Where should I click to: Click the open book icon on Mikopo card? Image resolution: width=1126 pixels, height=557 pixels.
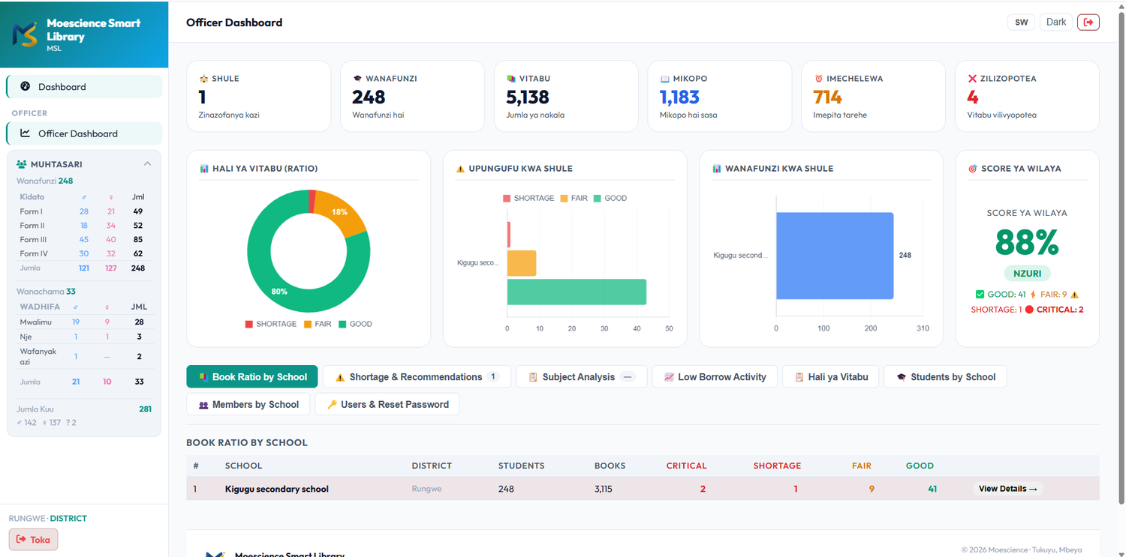pos(664,79)
